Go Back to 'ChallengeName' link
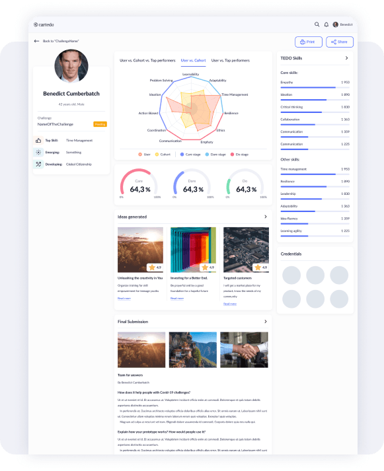The height and width of the screenshot is (471, 384). 61,41
